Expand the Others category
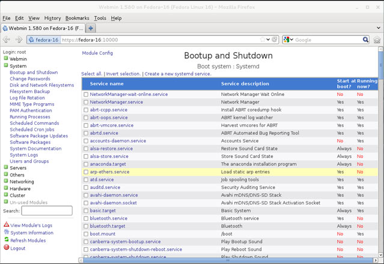This screenshot has width=384, height=264. click(6, 174)
